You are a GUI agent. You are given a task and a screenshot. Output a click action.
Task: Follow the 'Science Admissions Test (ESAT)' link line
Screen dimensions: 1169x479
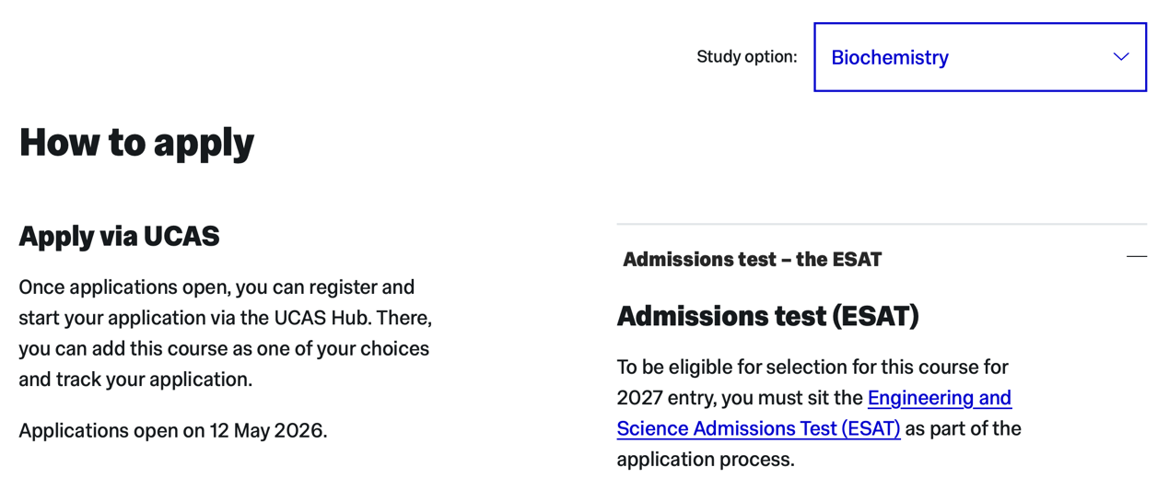click(757, 428)
